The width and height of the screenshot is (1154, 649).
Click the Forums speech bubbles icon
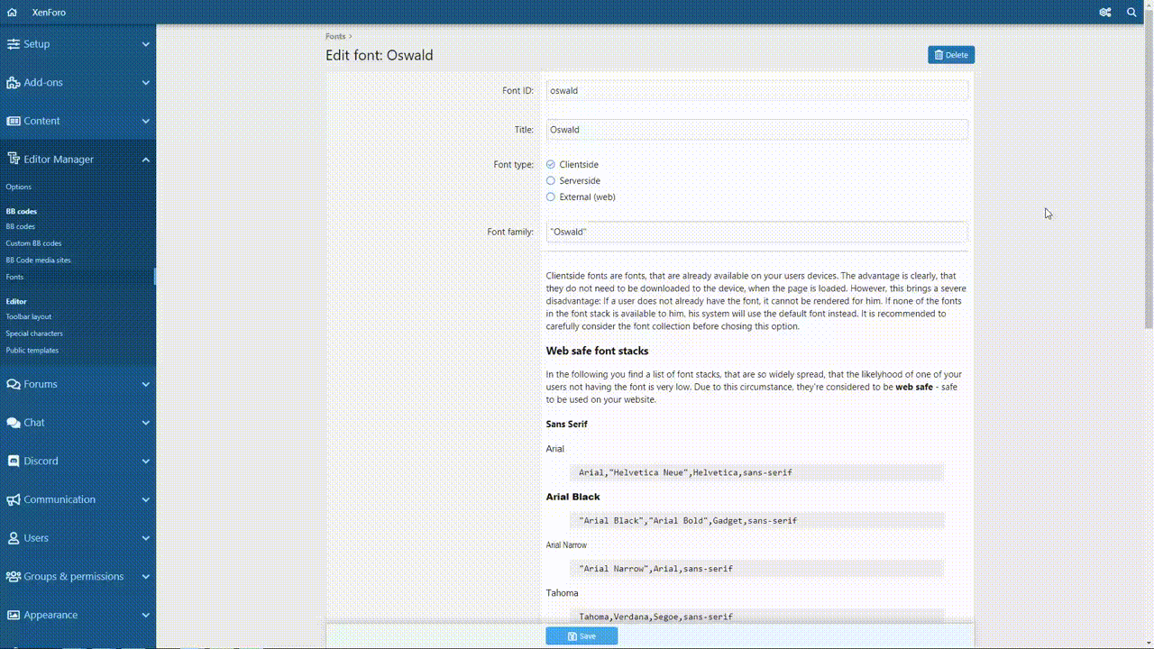point(13,384)
